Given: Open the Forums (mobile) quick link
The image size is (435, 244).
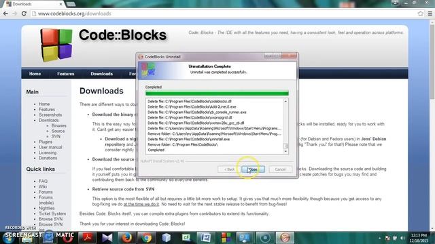Looking at the screenshot, I should 46,200.
